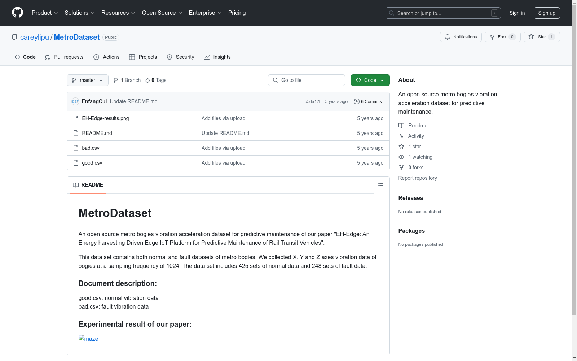Viewport: 577px width, 361px height.
Task: Open the good.csv file
Action: [92, 163]
